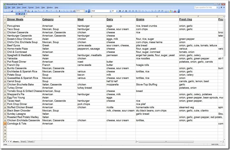Open the font size dropdown
This screenshot has height=150, width=230.
[117, 11]
